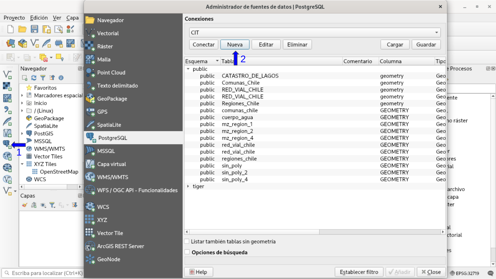Collapse the public schema
Screen dimensions: 496x279
188,69
